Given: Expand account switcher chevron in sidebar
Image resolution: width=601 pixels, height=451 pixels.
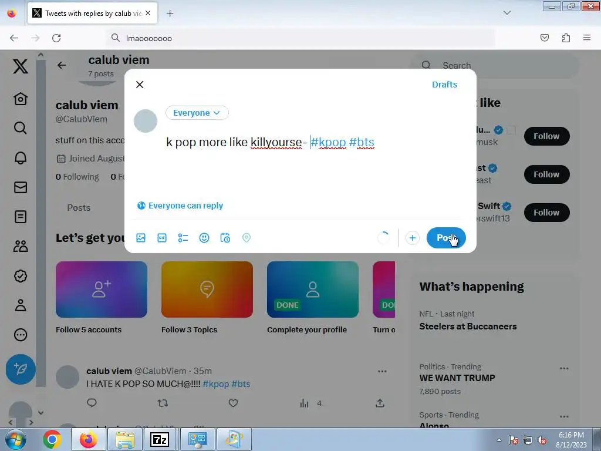Looking at the screenshot, I should tap(40, 413).
